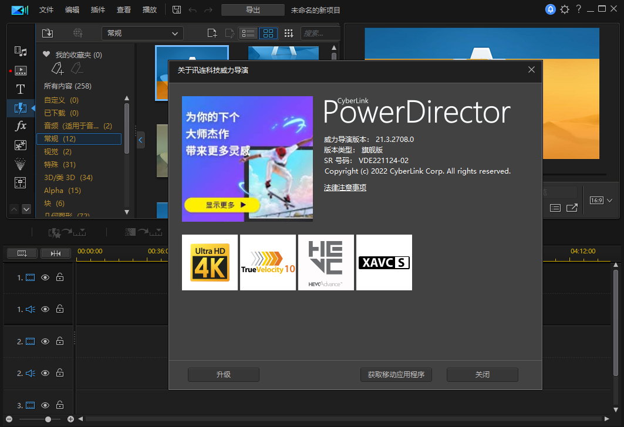Open the Media Room icon in sidebar
This screenshot has height=427, width=624.
point(21,51)
